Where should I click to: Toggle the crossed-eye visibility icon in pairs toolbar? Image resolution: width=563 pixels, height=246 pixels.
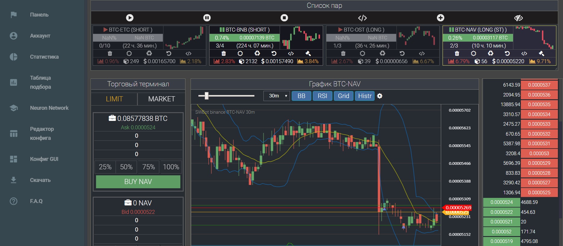[518, 18]
